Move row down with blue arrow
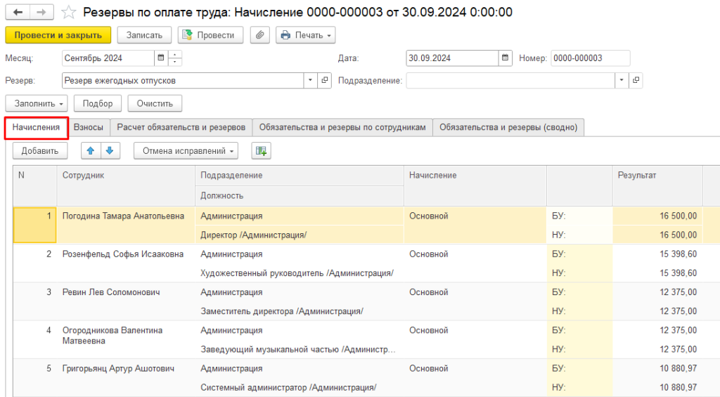Screen dimensions: 720x397 coord(110,150)
